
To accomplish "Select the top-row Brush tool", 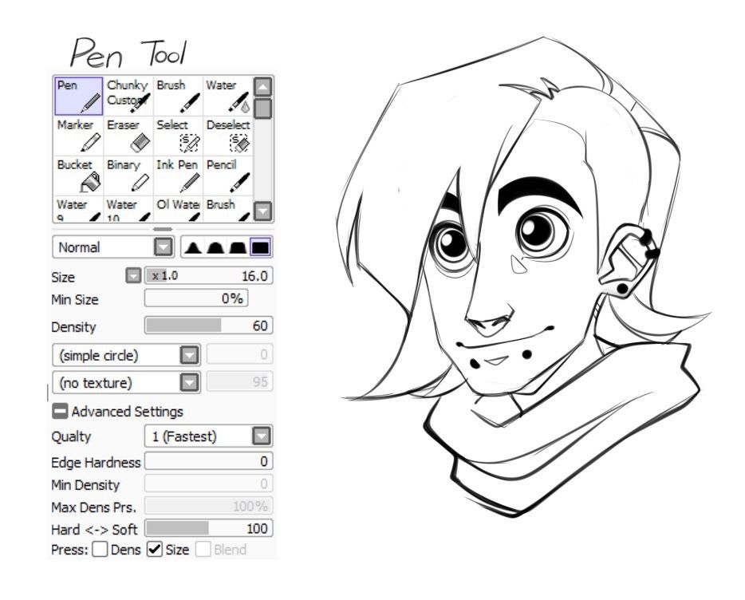I will pyautogui.click(x=178, y=96).
